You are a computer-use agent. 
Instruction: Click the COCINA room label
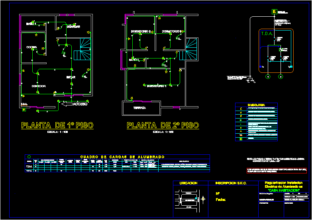tap(32, 47)
